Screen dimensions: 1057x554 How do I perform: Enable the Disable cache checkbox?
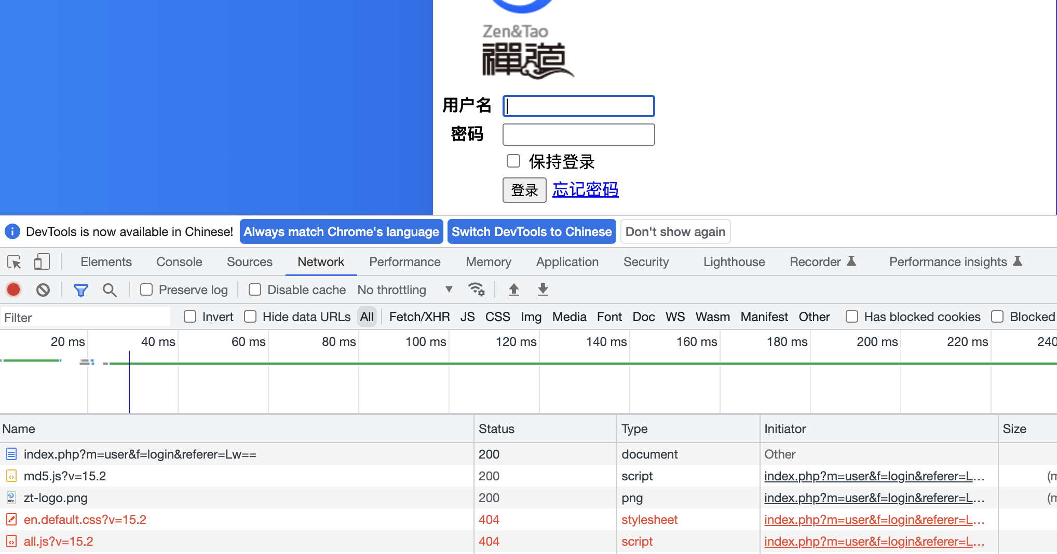coord(255,289)
